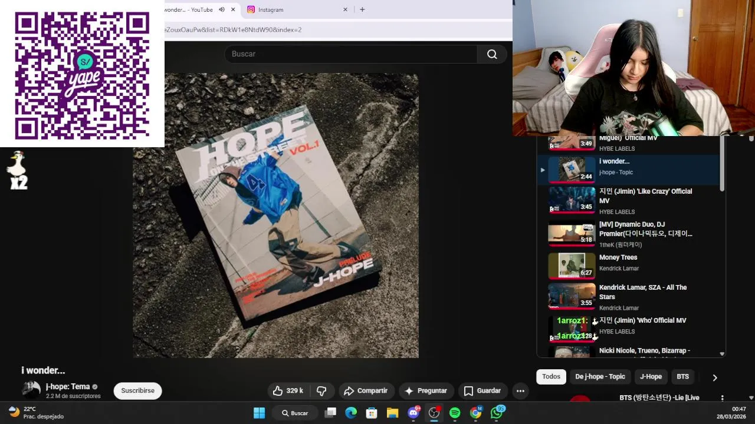Open j-hope: Tema channel name
The width and height of the screenshot is (755, 424).
pos(68,387)
